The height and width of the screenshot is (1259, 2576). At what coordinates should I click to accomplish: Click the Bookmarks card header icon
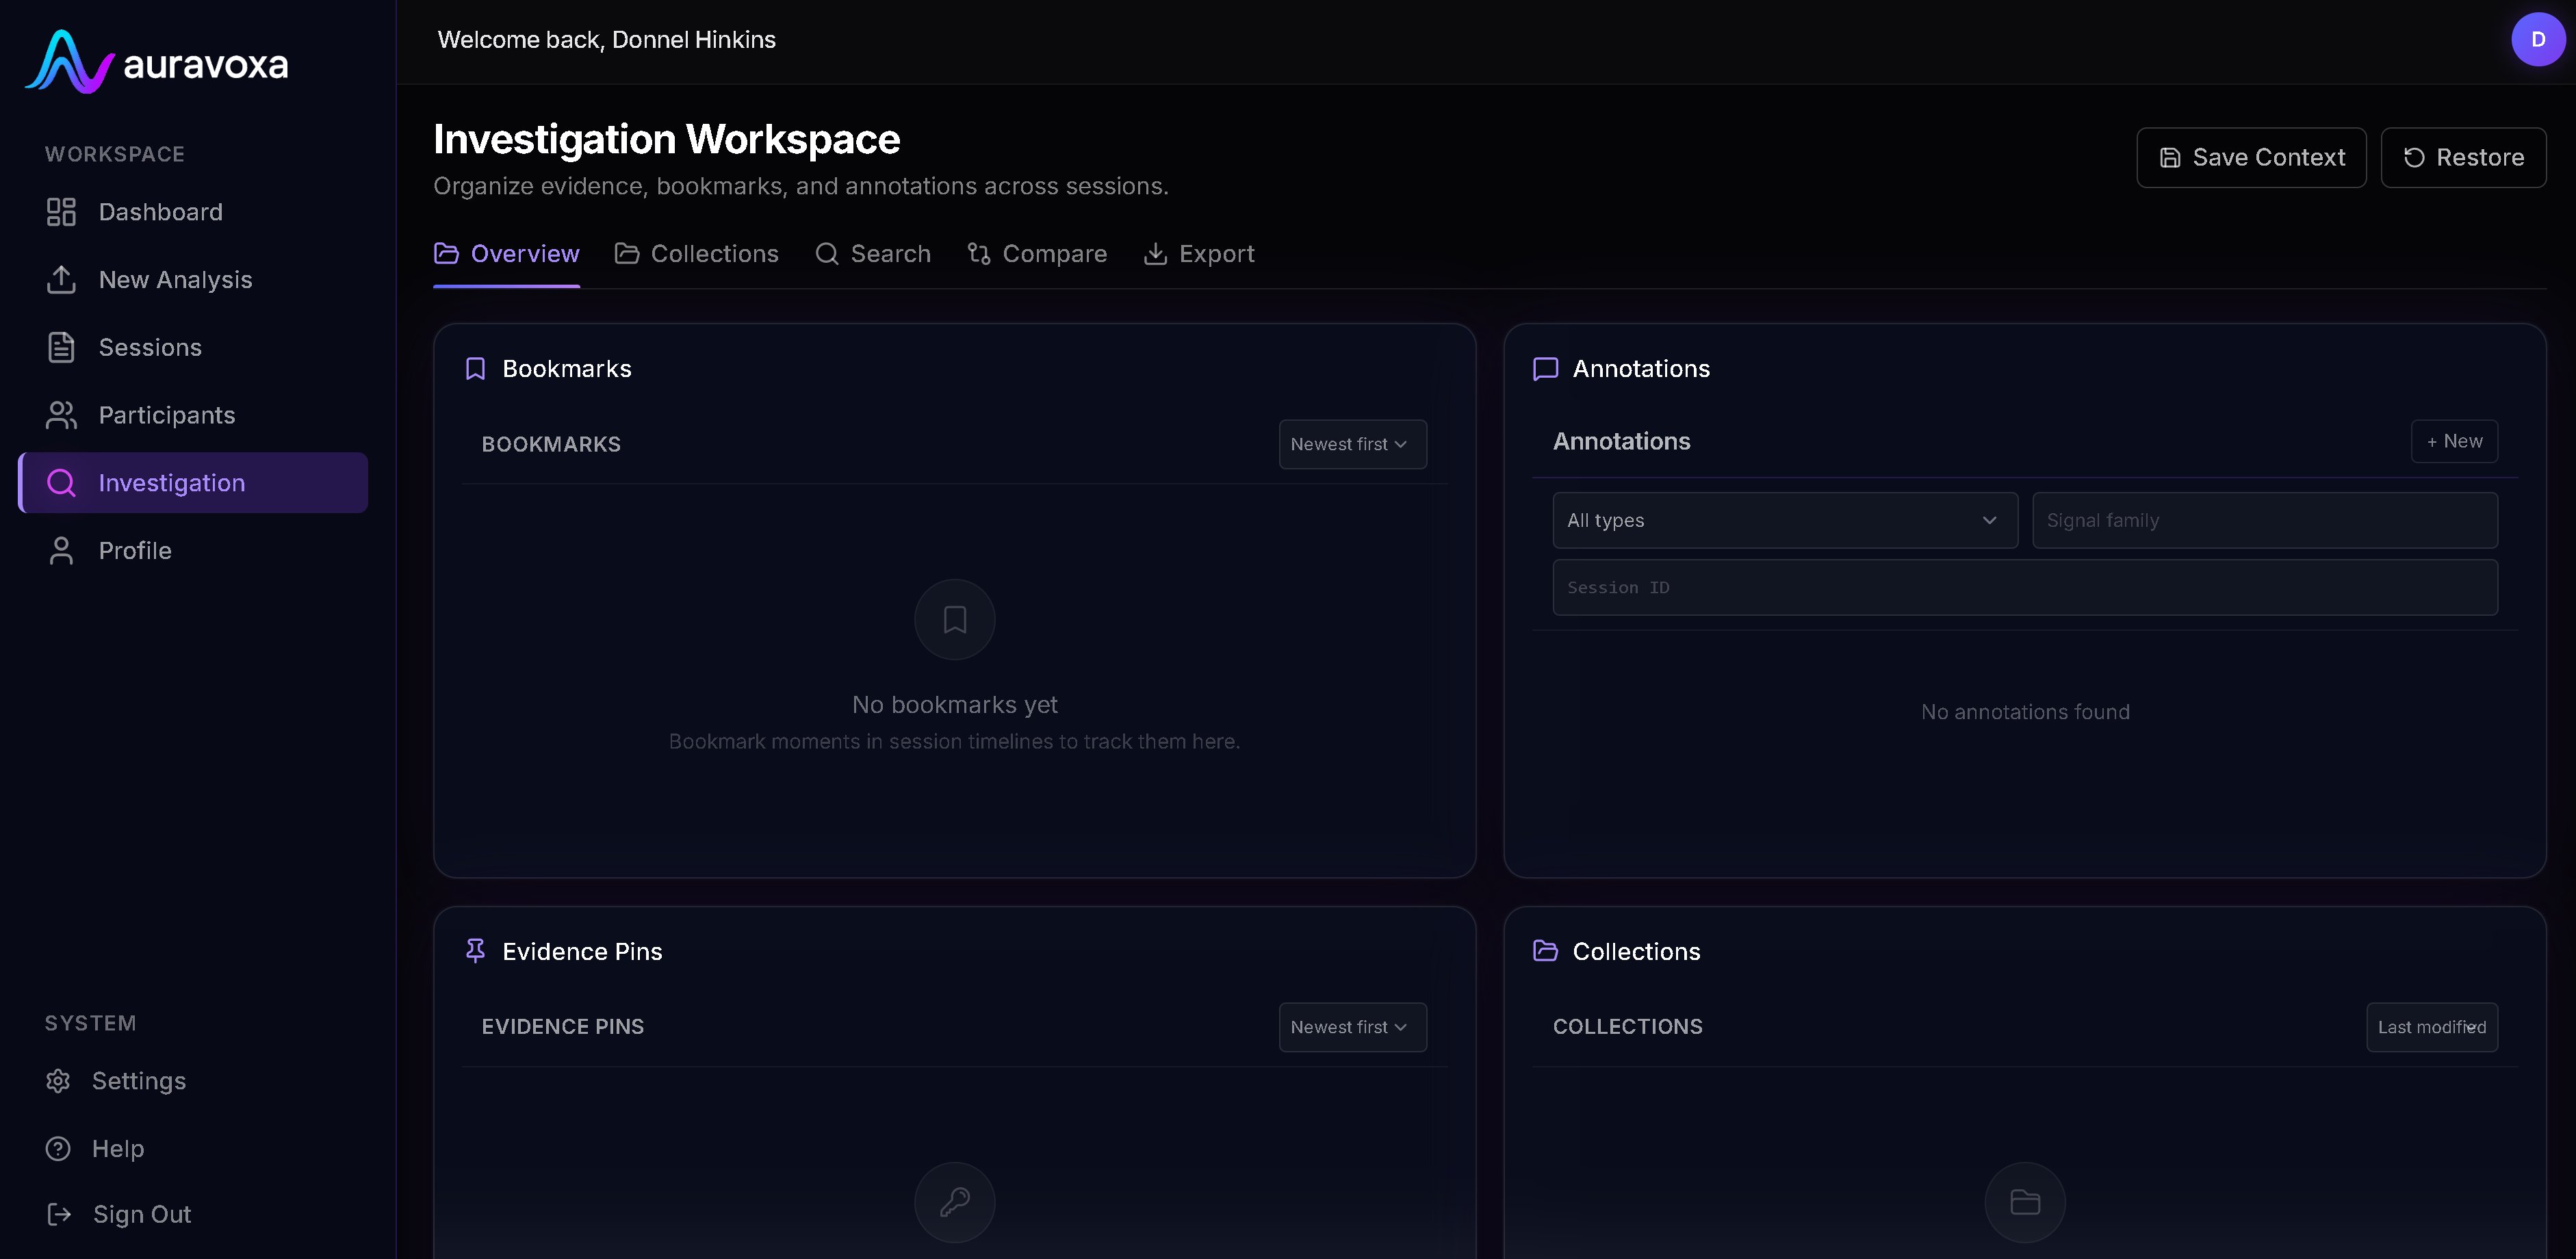476,369
